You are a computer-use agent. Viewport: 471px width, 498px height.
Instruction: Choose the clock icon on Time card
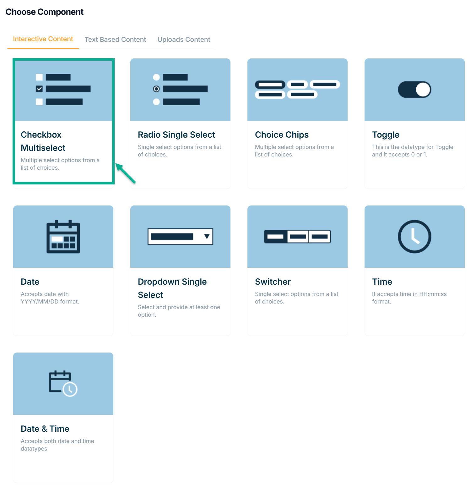[x=414, y=237]
